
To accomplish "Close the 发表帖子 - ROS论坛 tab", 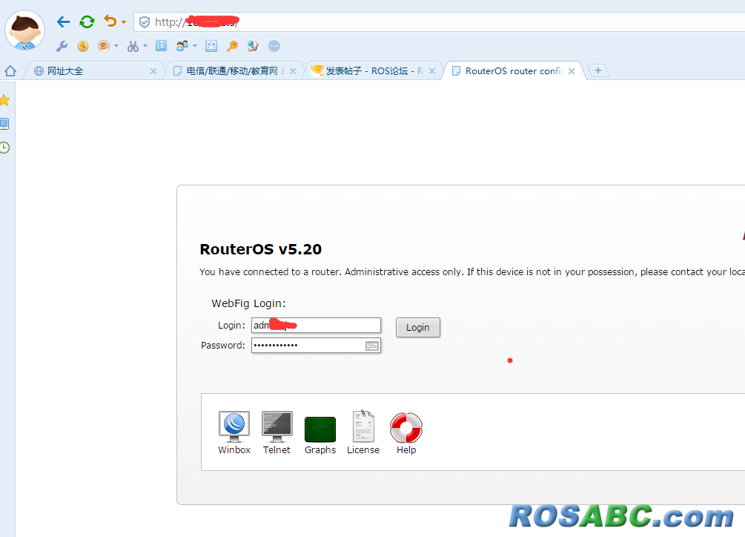I will click(x=432, y=71).
